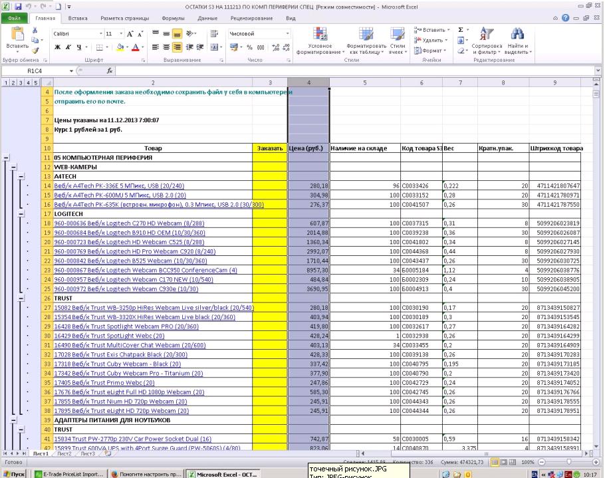Image resolution: width=605 pixels, height=478 pixels.
Task: Decrease font size with the small A icon
Action: click(x=140, y=34)
